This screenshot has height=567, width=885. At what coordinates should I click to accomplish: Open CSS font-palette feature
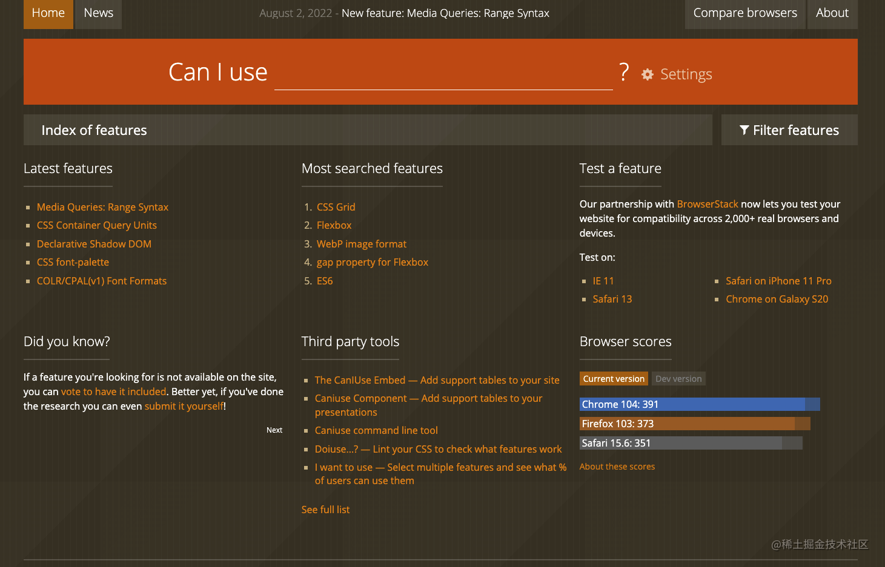(x=73, y=262)
